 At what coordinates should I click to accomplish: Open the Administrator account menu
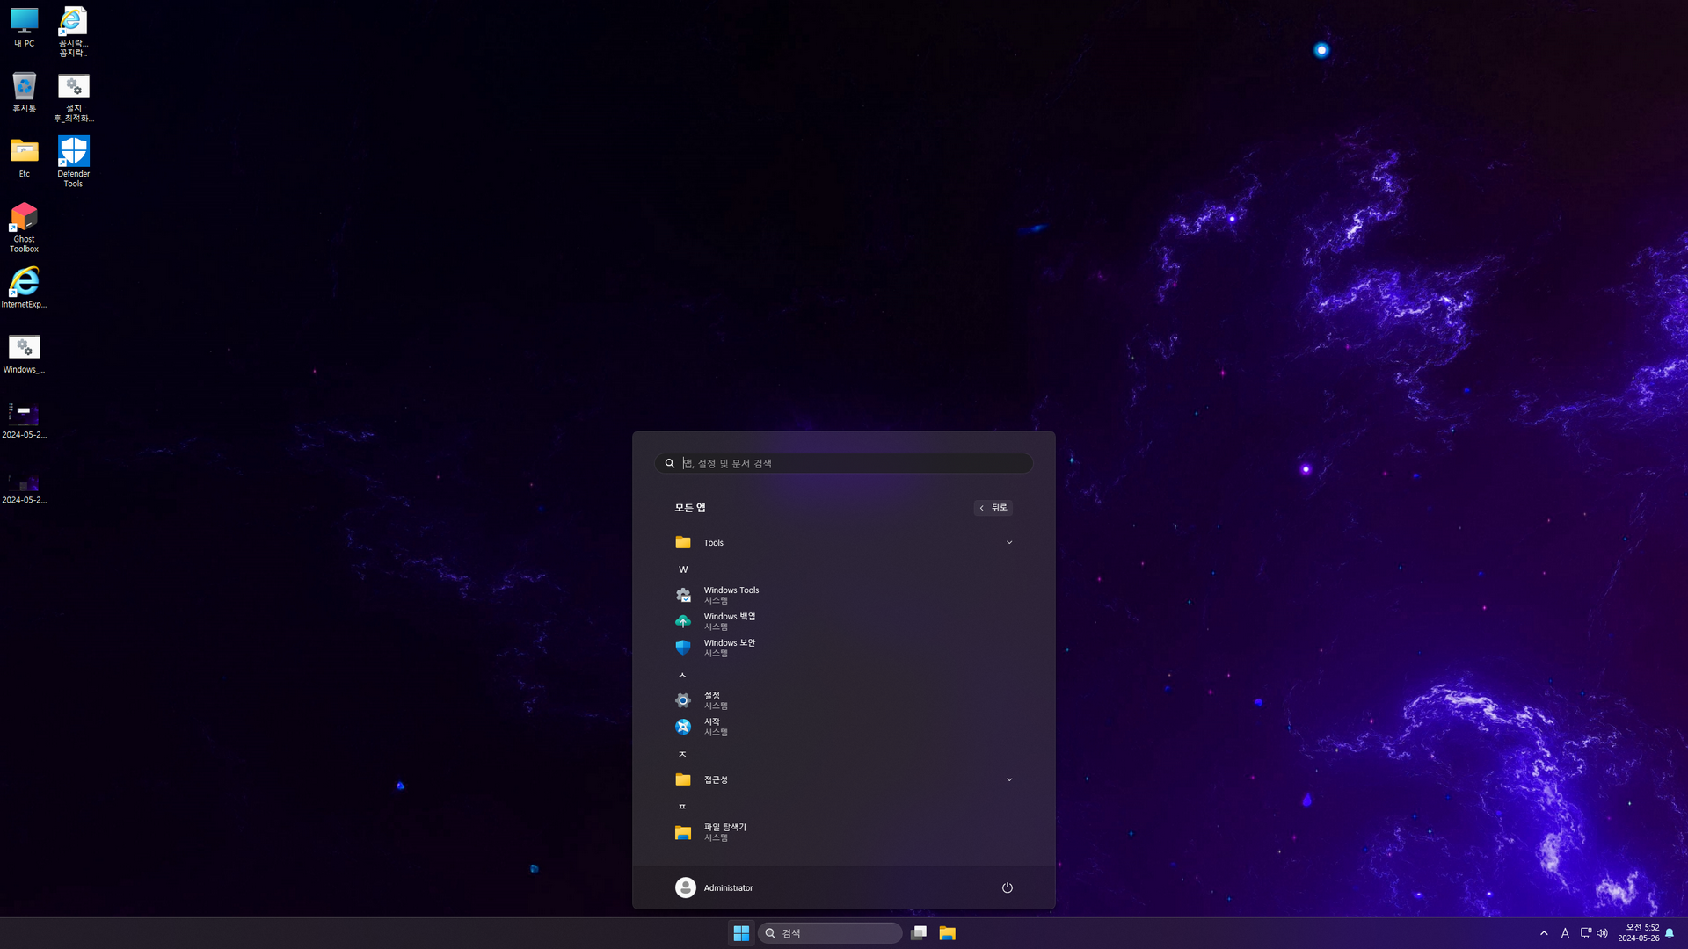point(714,887)
